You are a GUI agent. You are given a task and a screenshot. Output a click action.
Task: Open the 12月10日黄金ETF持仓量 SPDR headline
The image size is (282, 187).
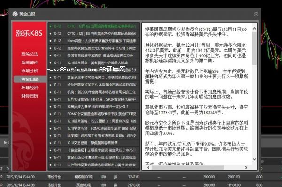94,99
